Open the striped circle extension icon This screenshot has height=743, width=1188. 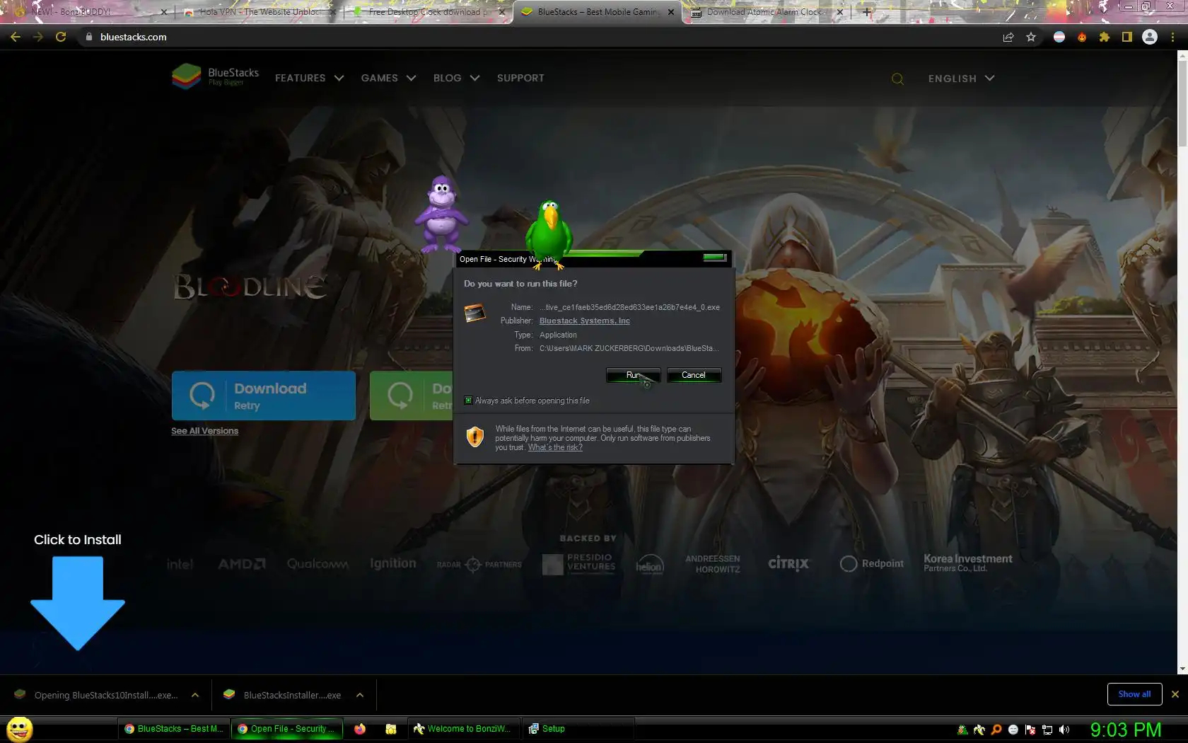[1059, 37]
